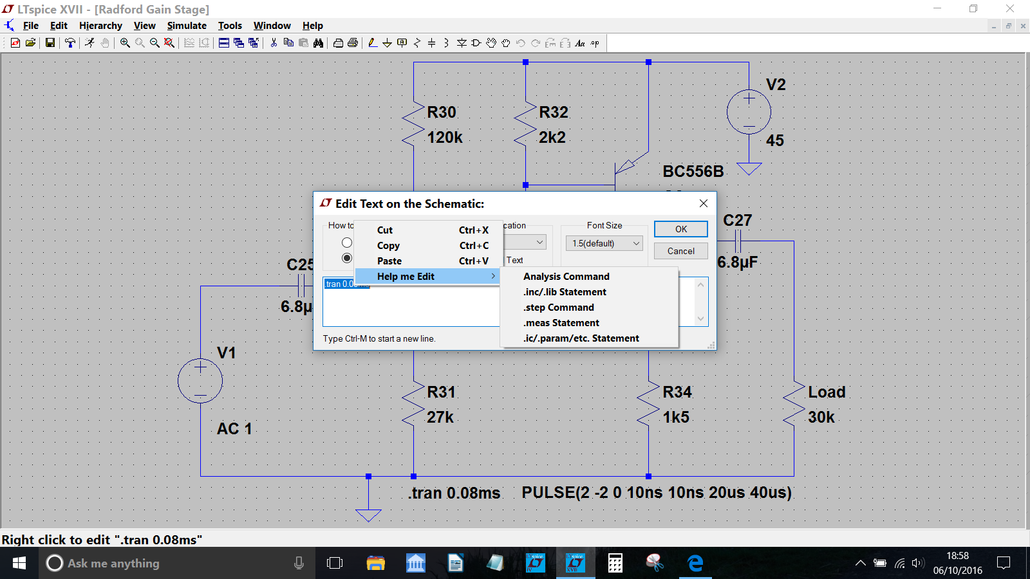Expand the Help me Edit submenu arrow
1030x579 pixels.
[x=493, y=277]
